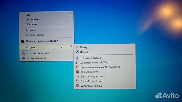Screen dimensions: 182x102
Task: Click the WinRAR archive books icon
Action: tap(77, 72)
